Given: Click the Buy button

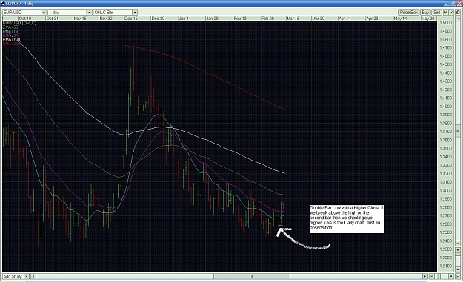Looking at the screenshot, I should pyautogui.click(x=425, y=13).
